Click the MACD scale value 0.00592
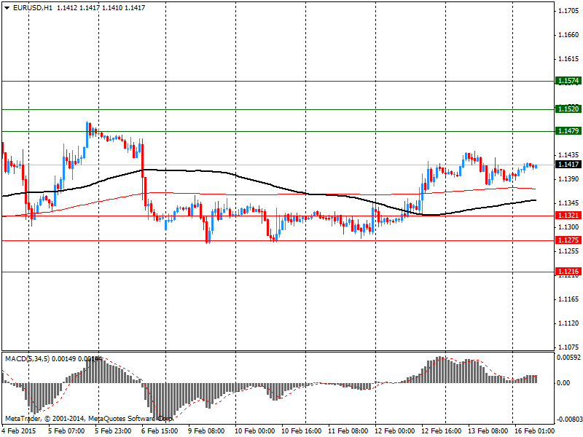583x437 pixels. 568,358
